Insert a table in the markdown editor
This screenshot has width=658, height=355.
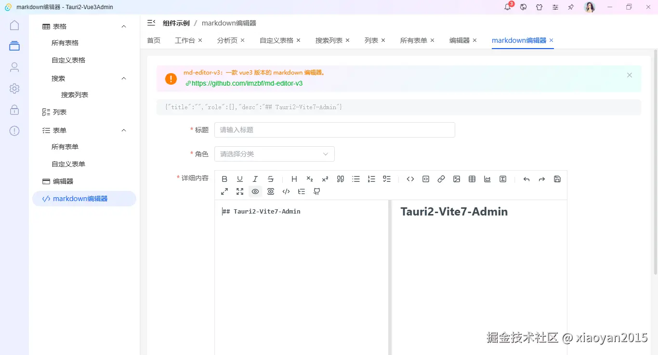pos(472,178)
